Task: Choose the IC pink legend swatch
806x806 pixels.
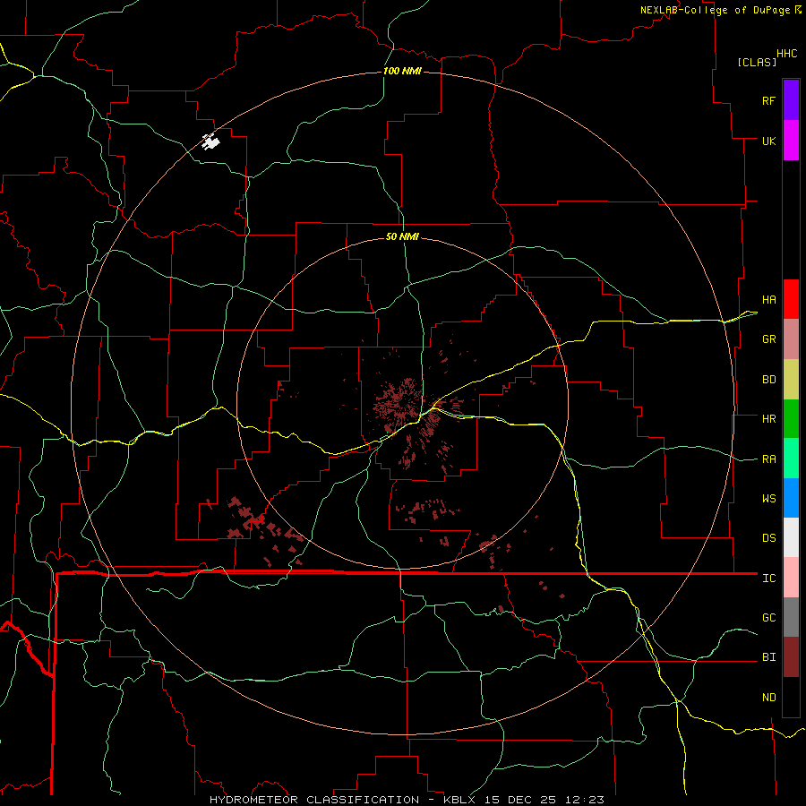Action: (791, 578)
